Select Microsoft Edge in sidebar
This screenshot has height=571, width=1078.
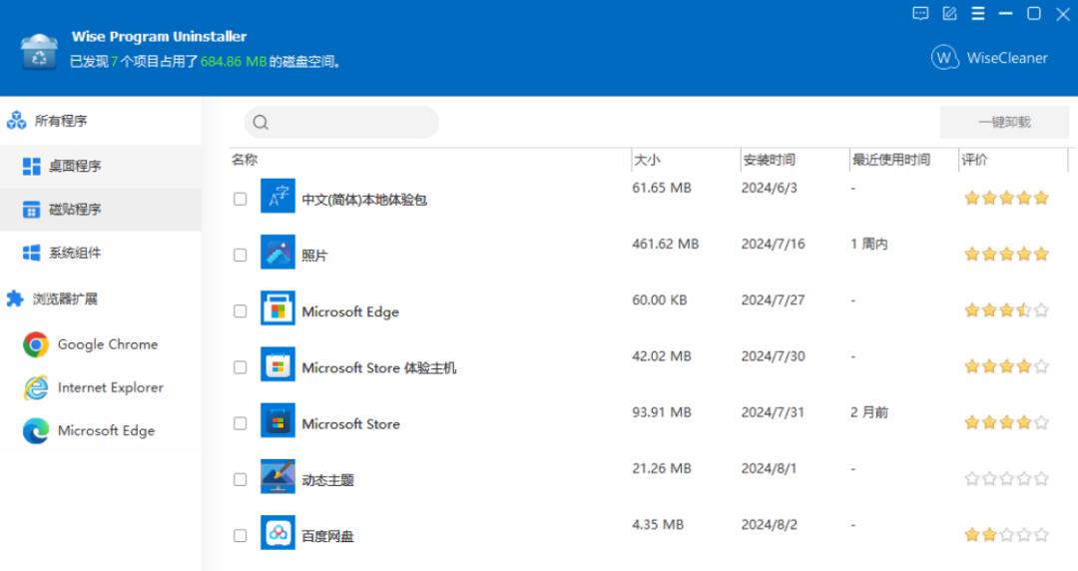101,430
